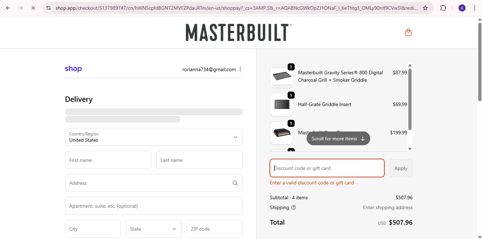482x239 pixels.
Task: Click the ZIP code field
Action: pyautogui.click(x=214, y=229)
